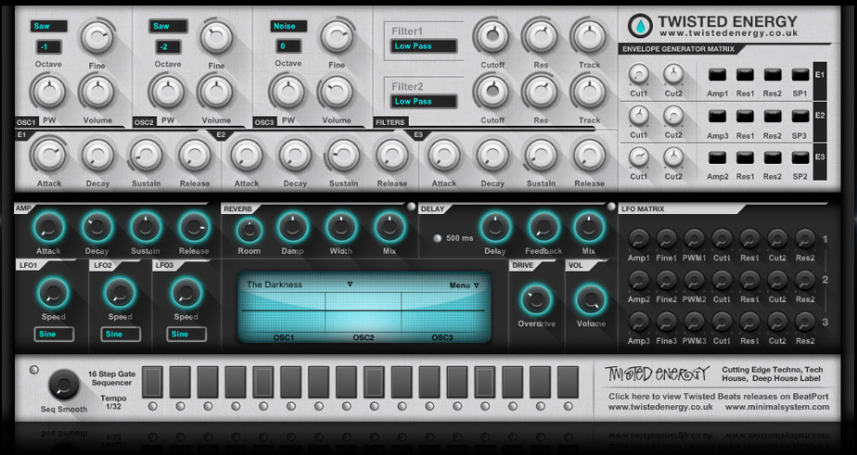Click LFO matrix Amp1 knob
This screenshot has height=455, width=857.
[x=638, y=239]
